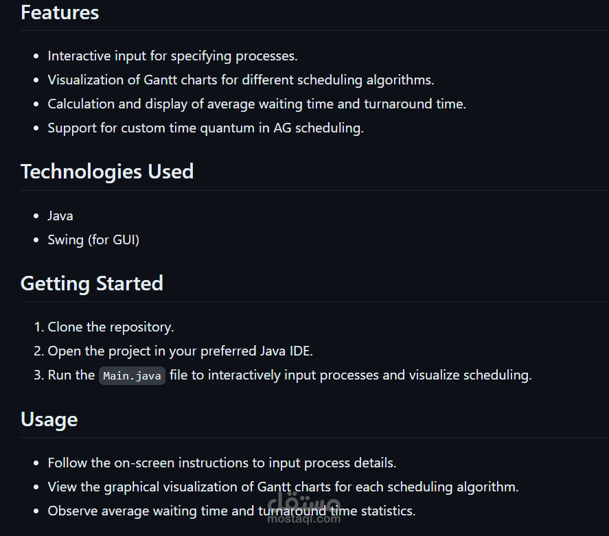
Task: Click the "Java" technology list item
Action: tap(60, 215)
